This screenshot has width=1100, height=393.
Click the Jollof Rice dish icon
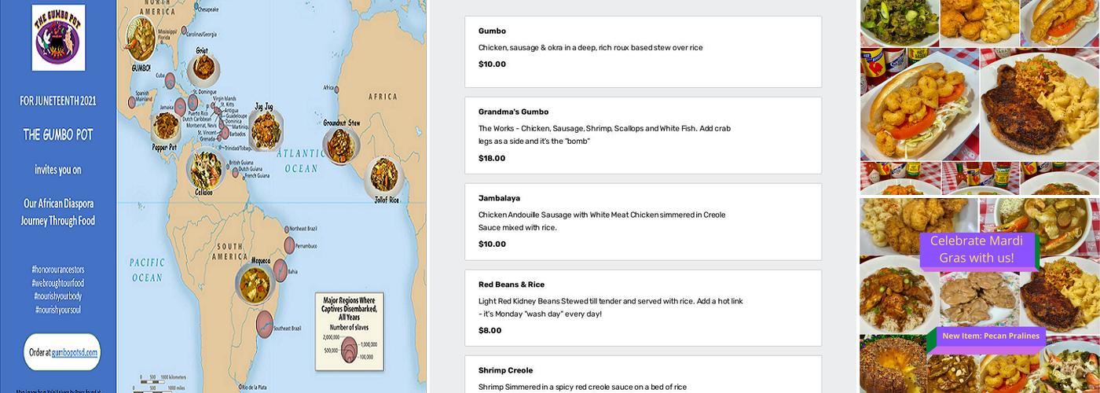click(385, 175)
